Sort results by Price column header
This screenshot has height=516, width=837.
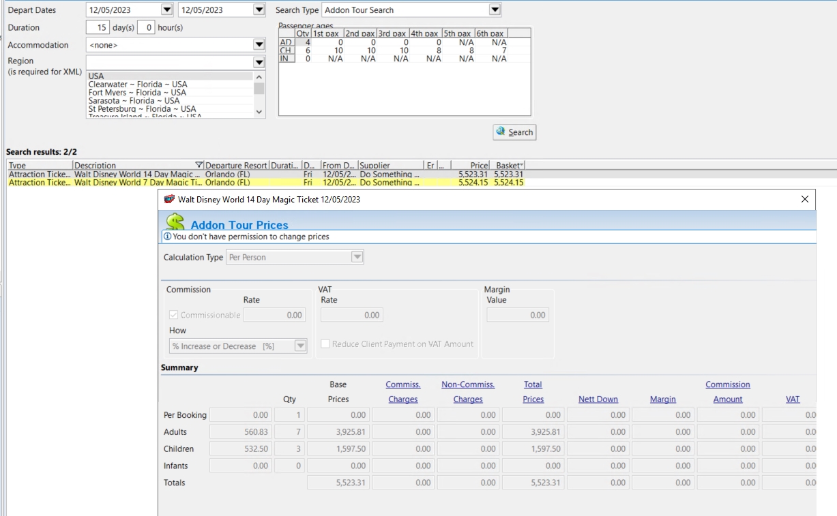coord(479,166)
